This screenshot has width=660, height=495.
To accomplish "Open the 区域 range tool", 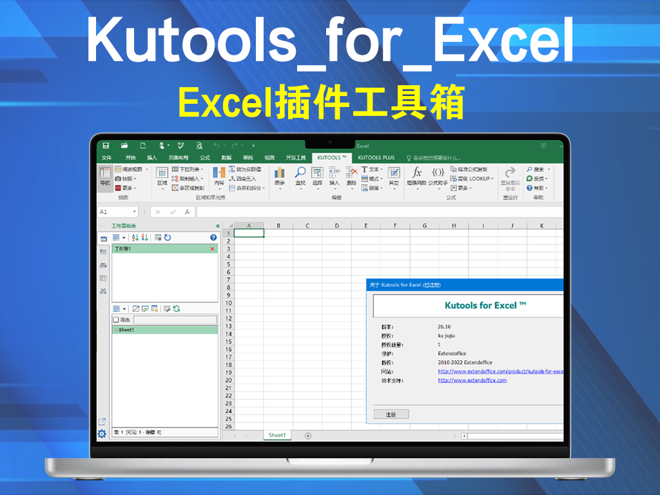I will point(162,177).
